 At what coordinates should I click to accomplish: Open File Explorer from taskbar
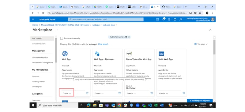(95, 106)
